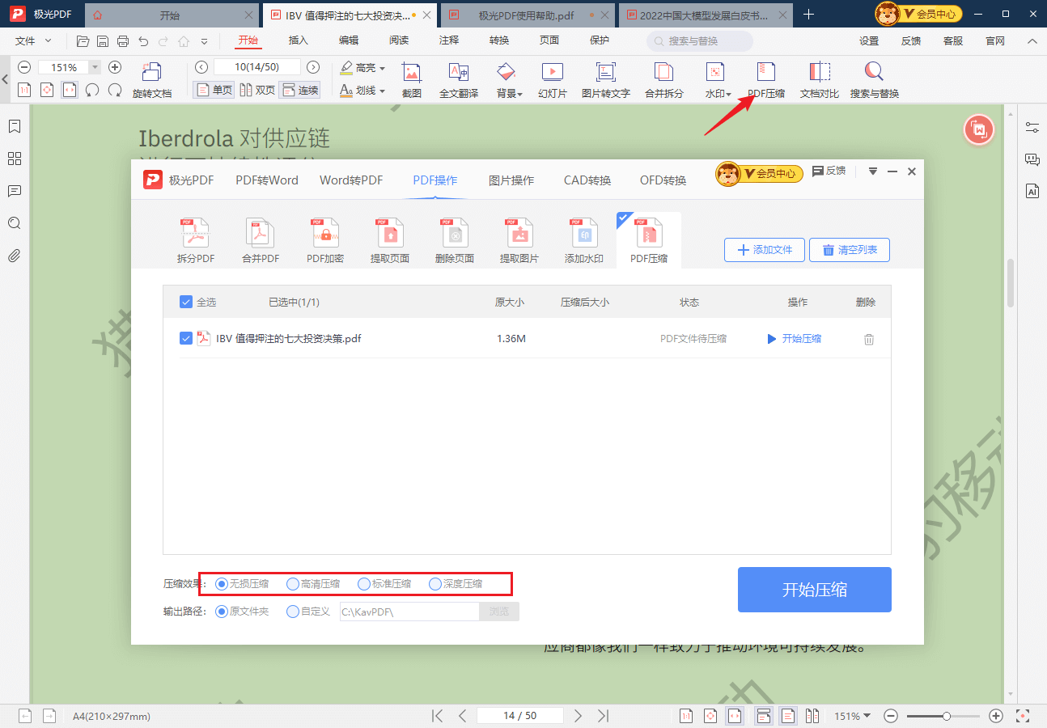Click the 清空列表 button
The image size is (1047, 728).
click(850, 250)
